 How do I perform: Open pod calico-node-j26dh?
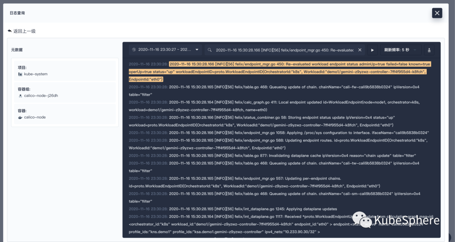click(x=41, y=96)
